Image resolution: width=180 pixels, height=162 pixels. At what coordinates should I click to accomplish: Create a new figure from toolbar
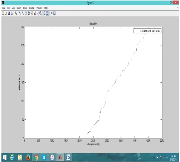click(x=3, y=13)
